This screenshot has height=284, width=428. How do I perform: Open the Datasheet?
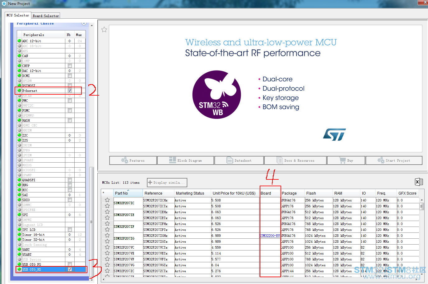tap(239, 160)
